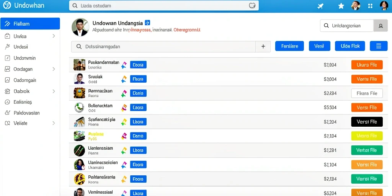
Task: Click the Oabrolk sidebar icon
Action: [x=7, y=91]
